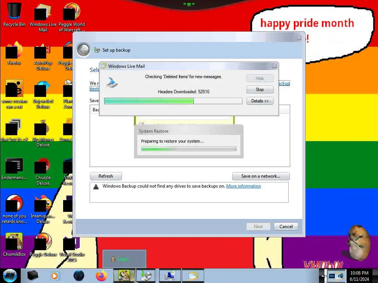Launch Windows Media Player from taskbar
The height and width of the screenshot is (283, 378).
pos(55,276)
